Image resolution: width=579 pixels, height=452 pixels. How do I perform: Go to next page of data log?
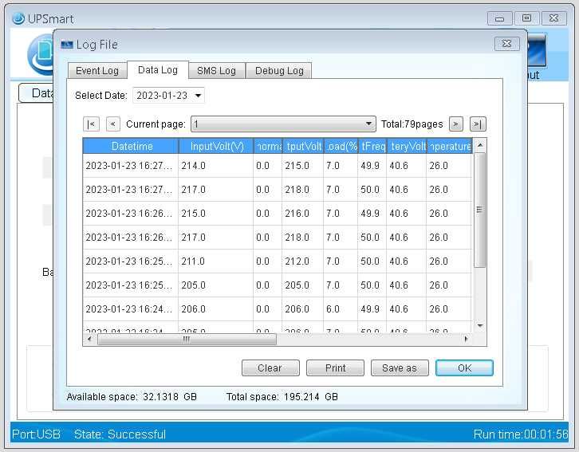455,124
